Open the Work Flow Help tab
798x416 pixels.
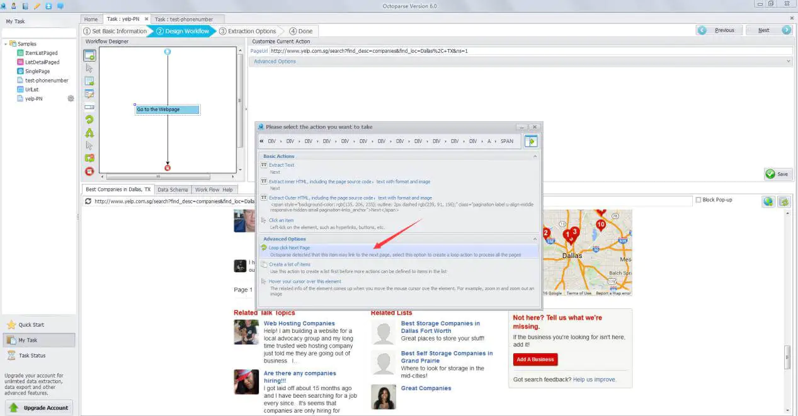[x=214, y=189]
